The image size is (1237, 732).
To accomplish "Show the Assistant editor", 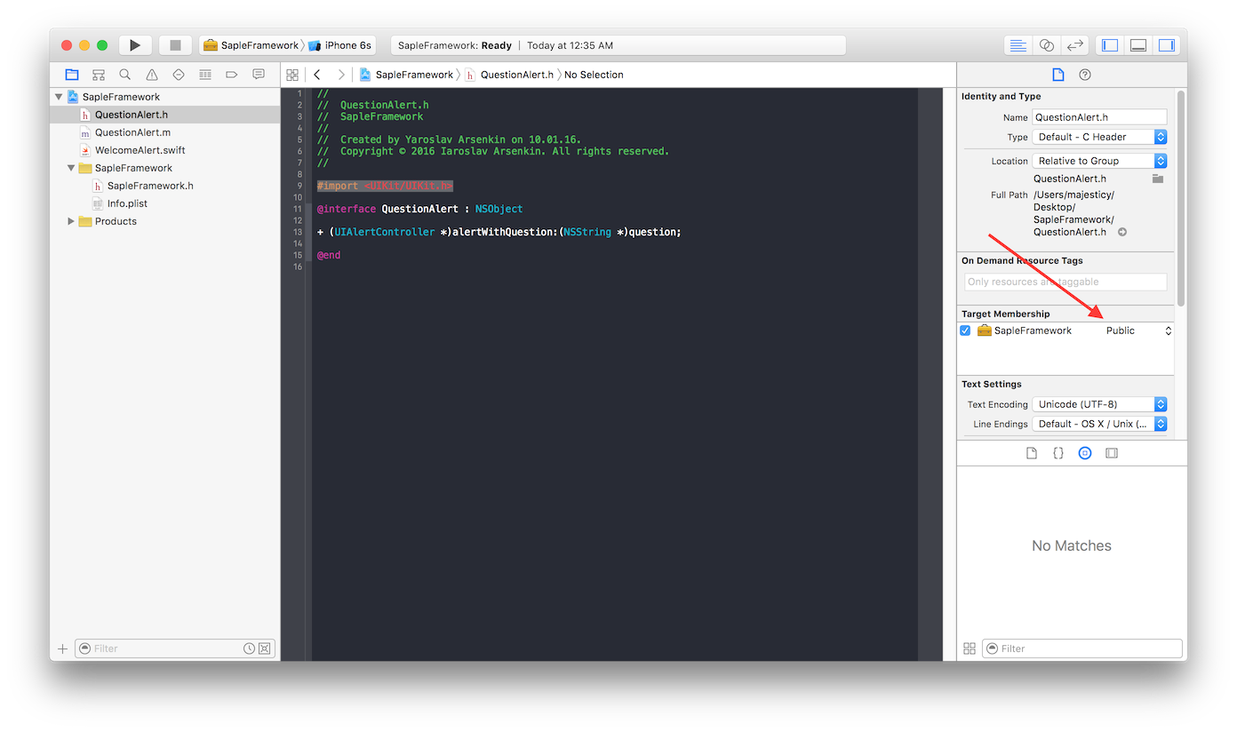I will pos(1047,45).
